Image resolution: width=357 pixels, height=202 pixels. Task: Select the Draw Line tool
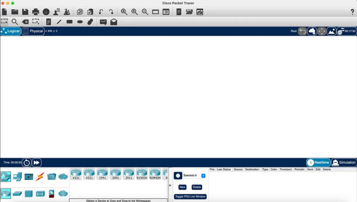(59, 22)
